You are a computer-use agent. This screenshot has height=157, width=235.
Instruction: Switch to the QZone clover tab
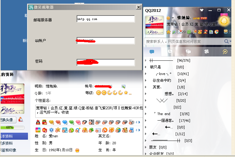[206, 52]
